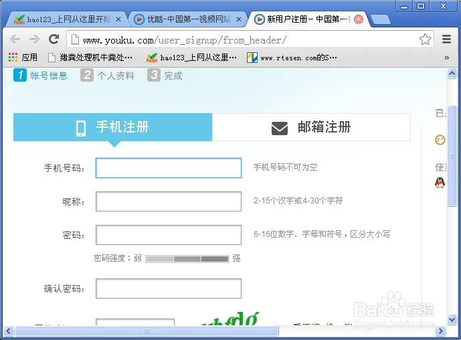Click step 3 完成 indicator
Screen dimensions: 461x340
[165, 75]
